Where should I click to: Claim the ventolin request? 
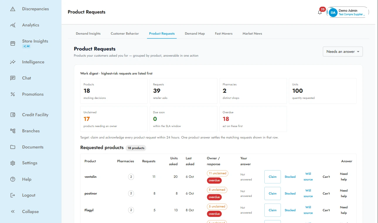[x=273, y=177]
